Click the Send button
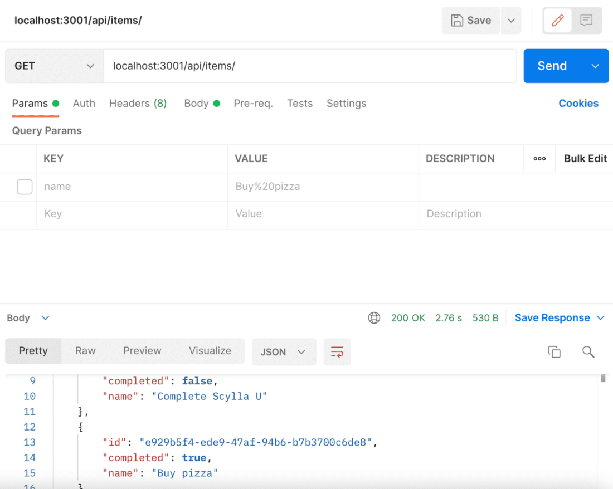The image size is (613, 489). click(x=551, y=66)
